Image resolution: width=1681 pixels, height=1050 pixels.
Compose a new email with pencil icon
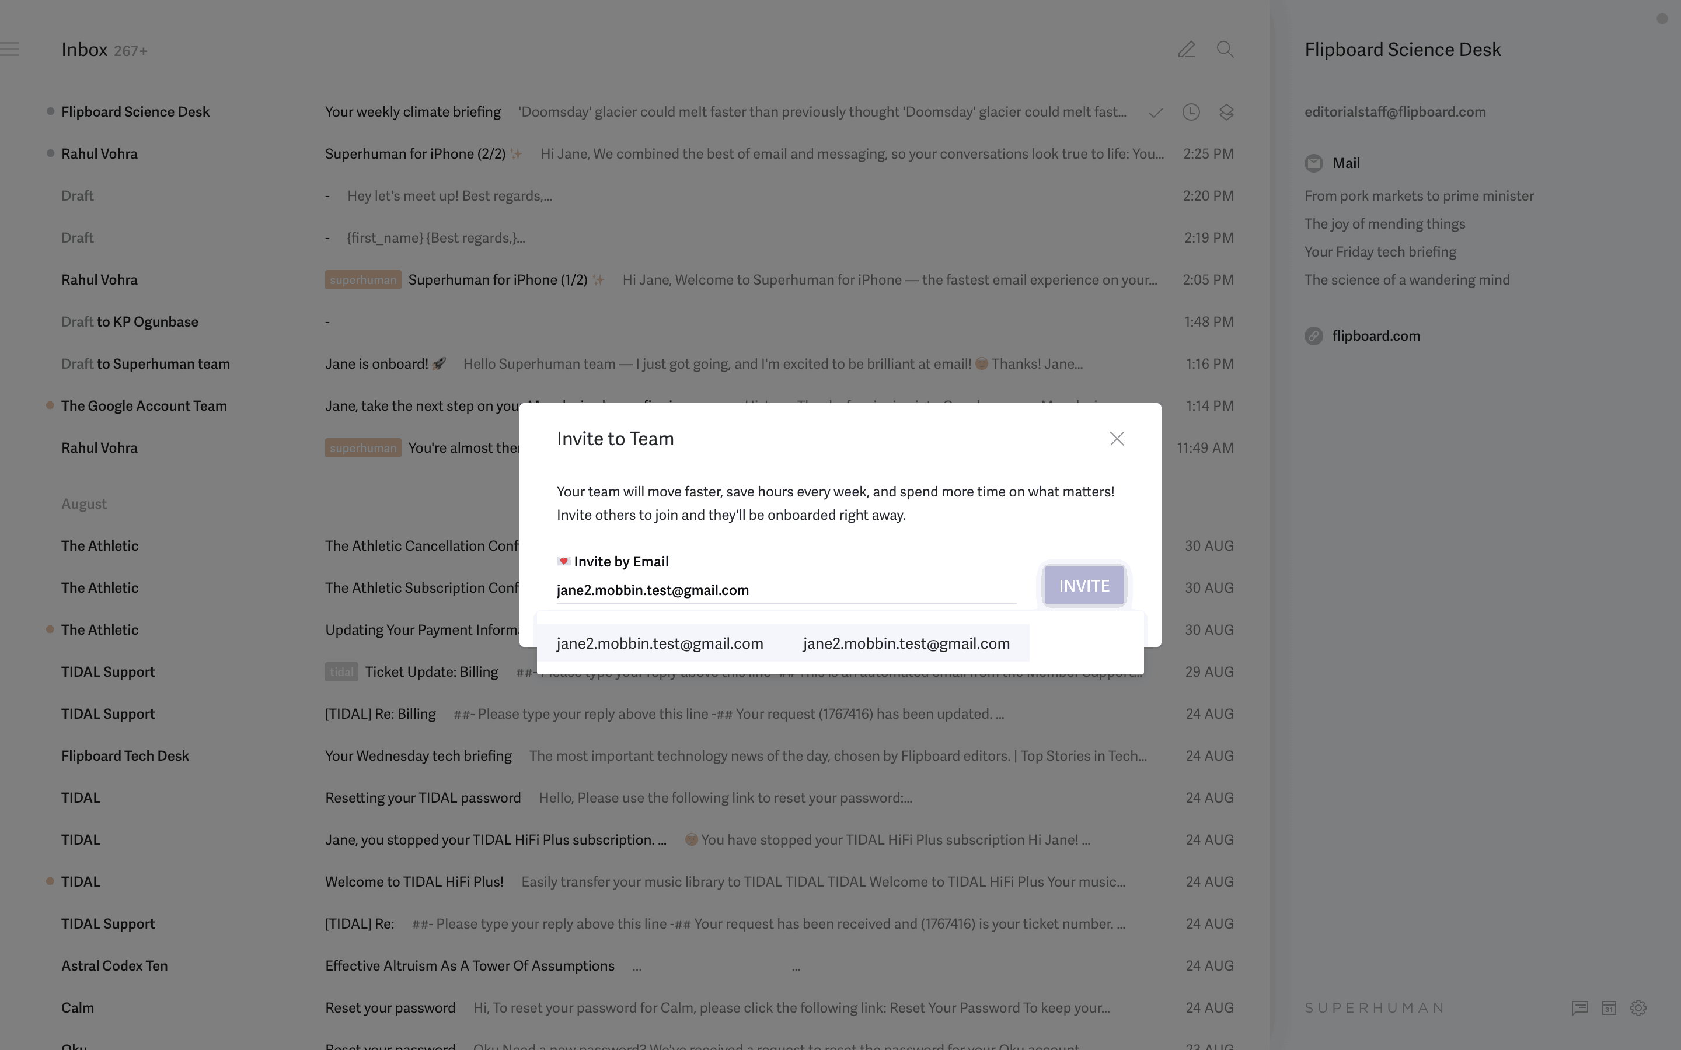(x=1187, y=50)
